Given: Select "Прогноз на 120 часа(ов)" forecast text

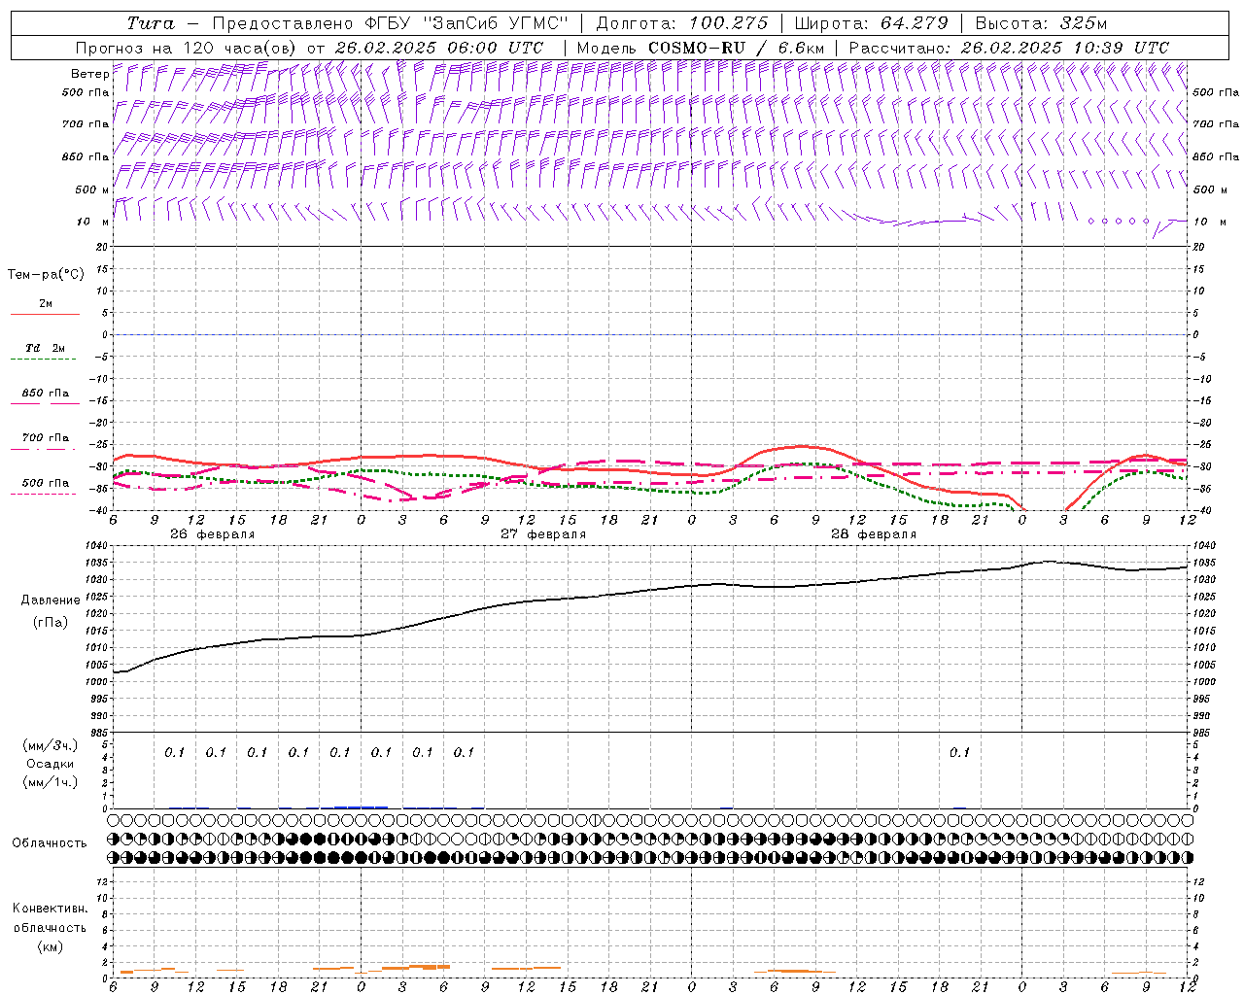Looking at the screenshot, I should click(x=188, y=48).
